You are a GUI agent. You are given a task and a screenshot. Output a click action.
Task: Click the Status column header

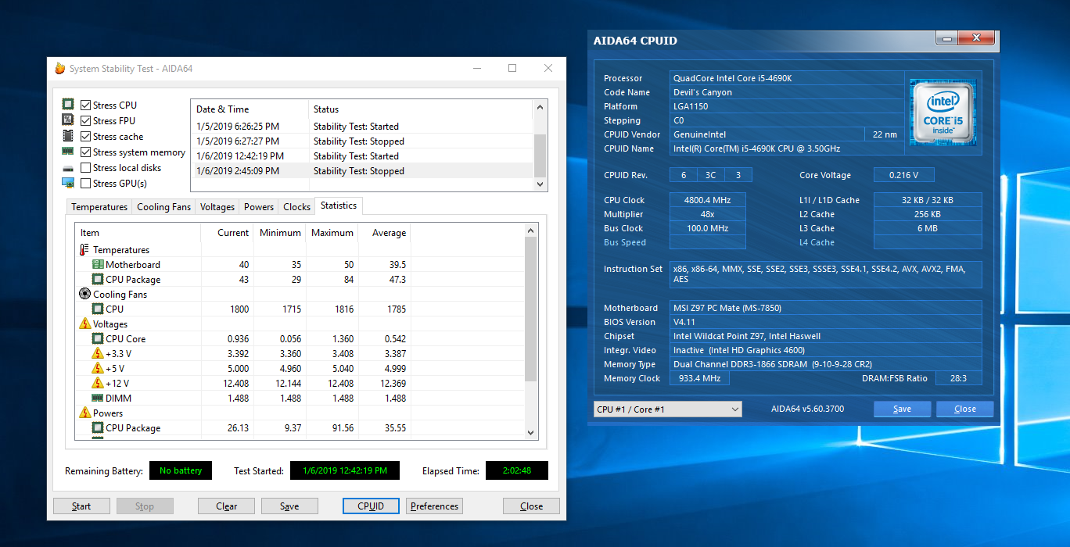pos(421,109)
